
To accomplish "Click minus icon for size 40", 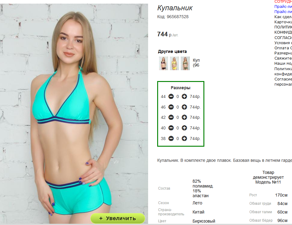I will tap(171, 128).
